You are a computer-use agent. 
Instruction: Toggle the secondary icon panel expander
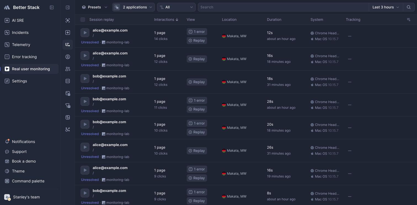click(68, 7)
